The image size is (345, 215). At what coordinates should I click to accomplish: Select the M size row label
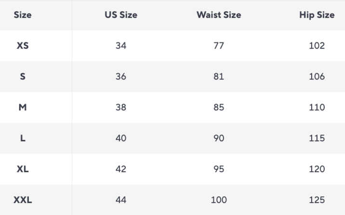(x=23, y=107)
